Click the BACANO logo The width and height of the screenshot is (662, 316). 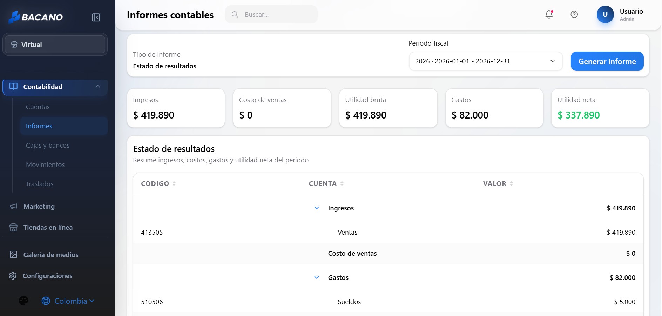tap(35, 17)
